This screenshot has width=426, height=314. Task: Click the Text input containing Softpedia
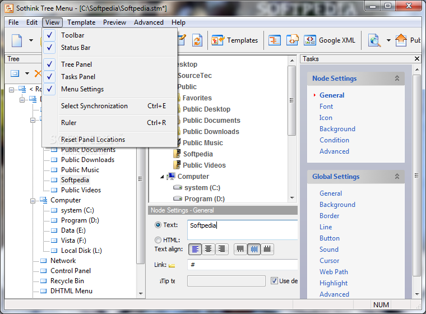point(242,230)
